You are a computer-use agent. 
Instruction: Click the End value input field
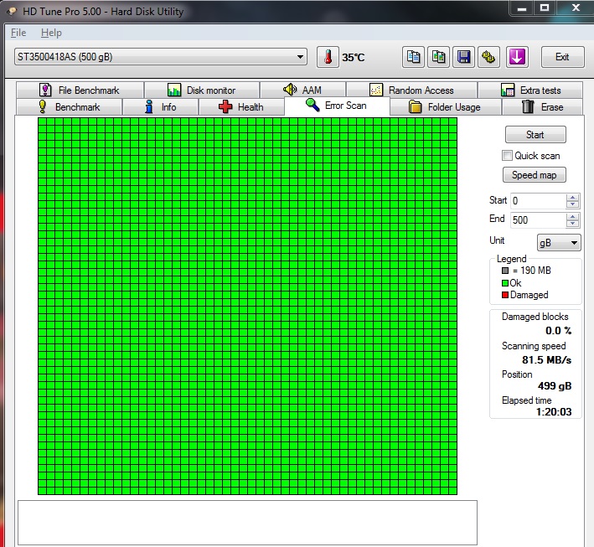[538, 220]
